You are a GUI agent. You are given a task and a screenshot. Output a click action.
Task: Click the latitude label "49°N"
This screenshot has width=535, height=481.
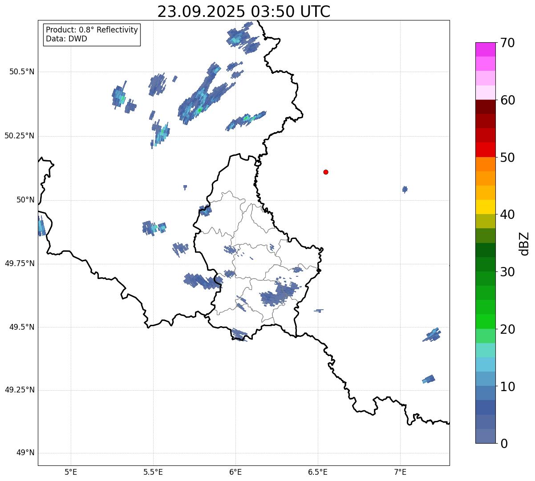coord(25,453)
